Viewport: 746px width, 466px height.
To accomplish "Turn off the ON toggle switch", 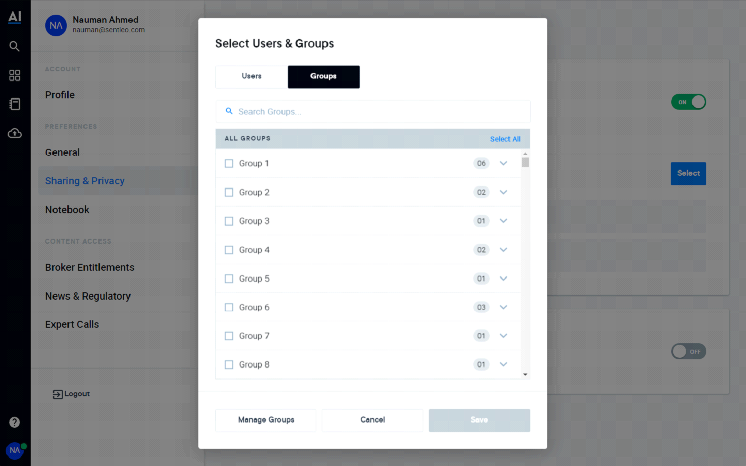I will (x=688, y=102).
